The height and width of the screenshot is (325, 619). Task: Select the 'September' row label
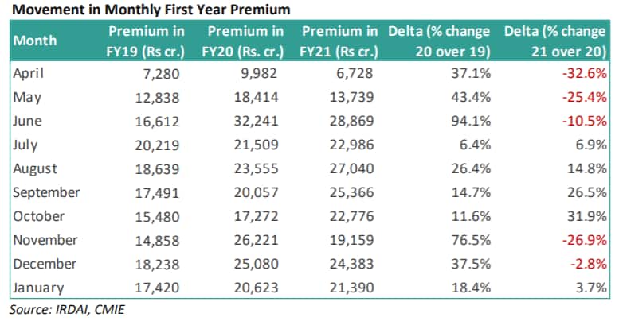(46, 192)
